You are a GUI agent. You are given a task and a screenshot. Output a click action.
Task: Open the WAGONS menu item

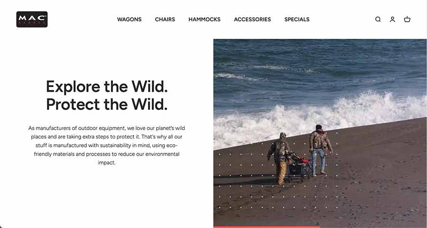point(130,19)
